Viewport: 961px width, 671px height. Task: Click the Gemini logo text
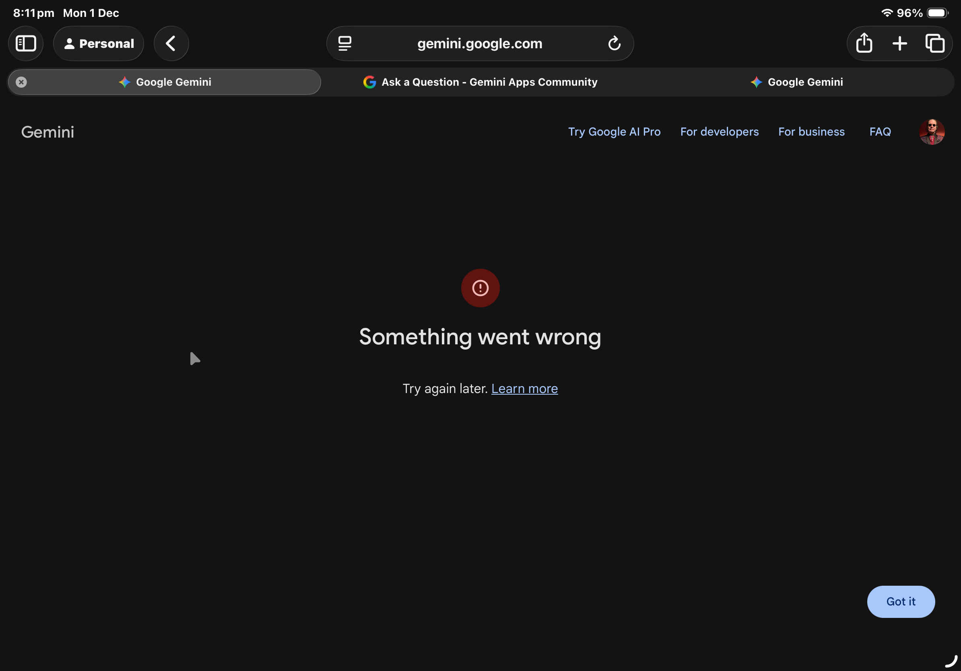[48, 132]
